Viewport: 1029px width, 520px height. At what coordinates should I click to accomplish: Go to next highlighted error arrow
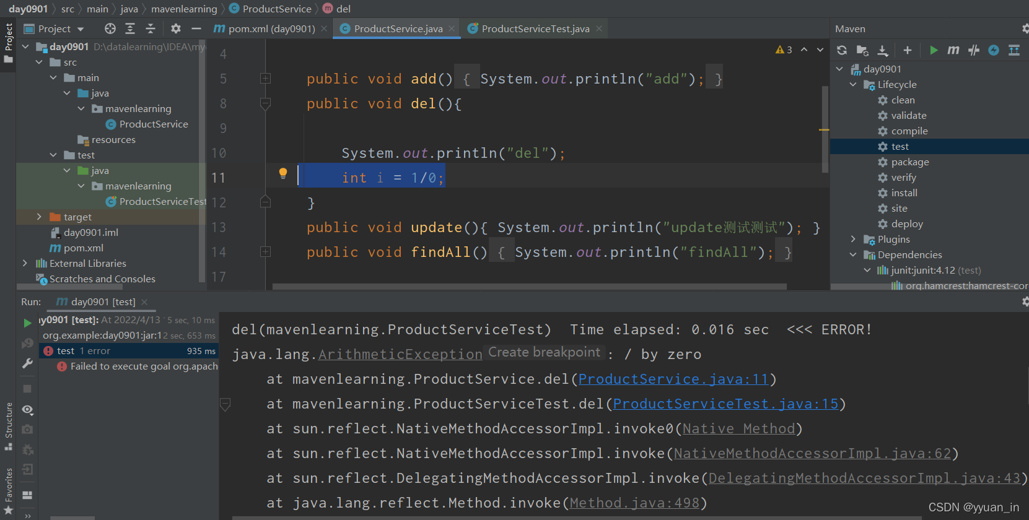(820, 50)
